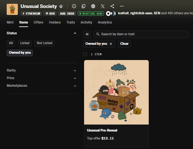193x149 pixels.
Task: Click the Minting Now status badge
Action: tap(91, 13)
